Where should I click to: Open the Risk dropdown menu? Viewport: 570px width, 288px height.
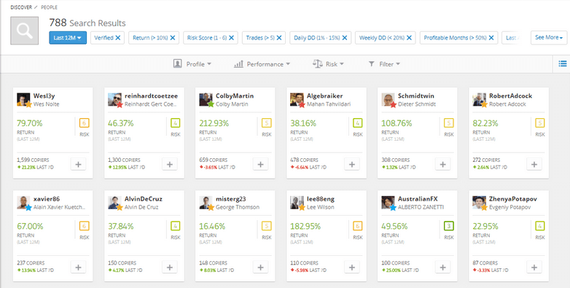coord(328,64)
